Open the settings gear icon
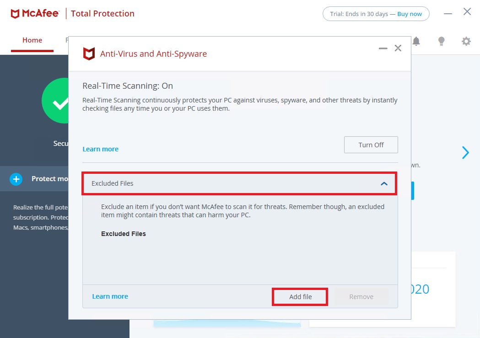Screen dimensions: 480x338 [x=466, y=41]
